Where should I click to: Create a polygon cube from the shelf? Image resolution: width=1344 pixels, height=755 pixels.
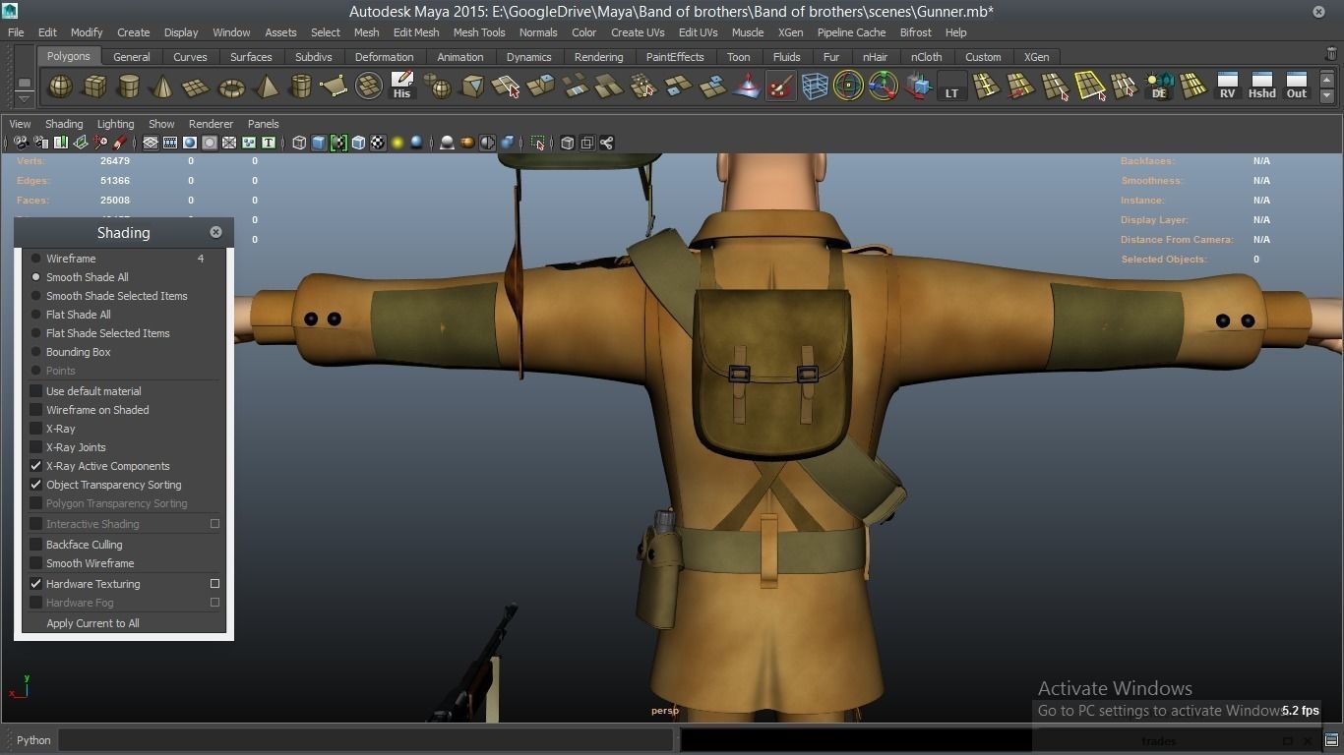pos(95,87)
